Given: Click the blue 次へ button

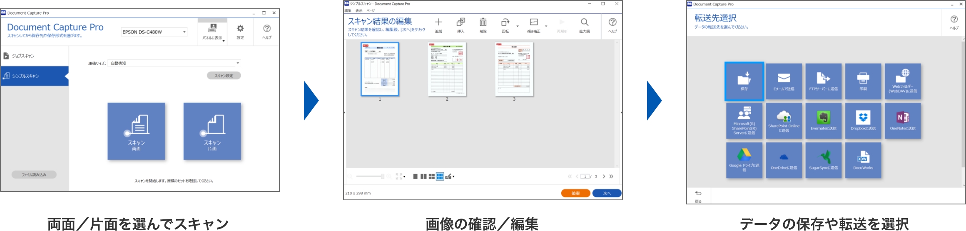Looking at the screenshot, I should coord(607,193).
